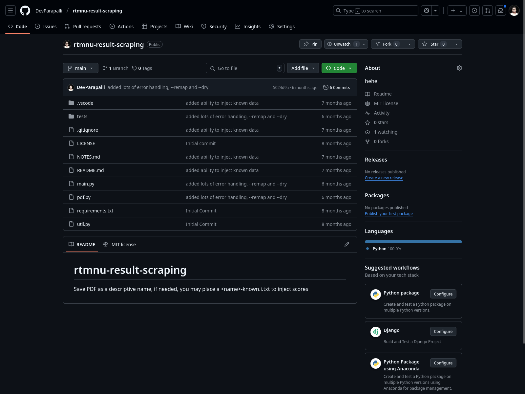
Task: Open the issues icon in header
Action: (x=474, y=11)
